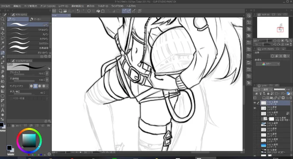Image resolution: width=293 pixels, height=159 pixels.
Task: Select the Eyedropper tool
Action: [x=3, y=48]
